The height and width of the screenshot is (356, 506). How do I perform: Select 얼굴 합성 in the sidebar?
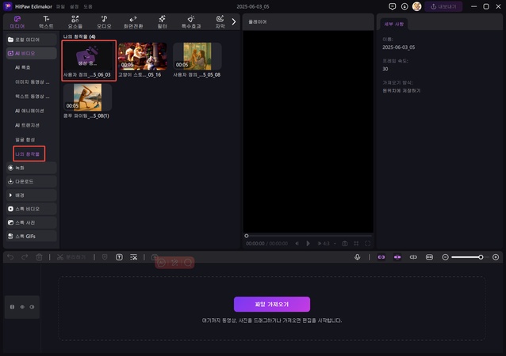tap(25, 140)
